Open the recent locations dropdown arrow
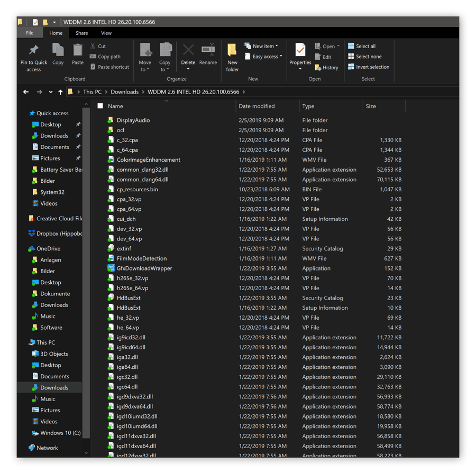 pyautogui.click(x=50, y=92)
